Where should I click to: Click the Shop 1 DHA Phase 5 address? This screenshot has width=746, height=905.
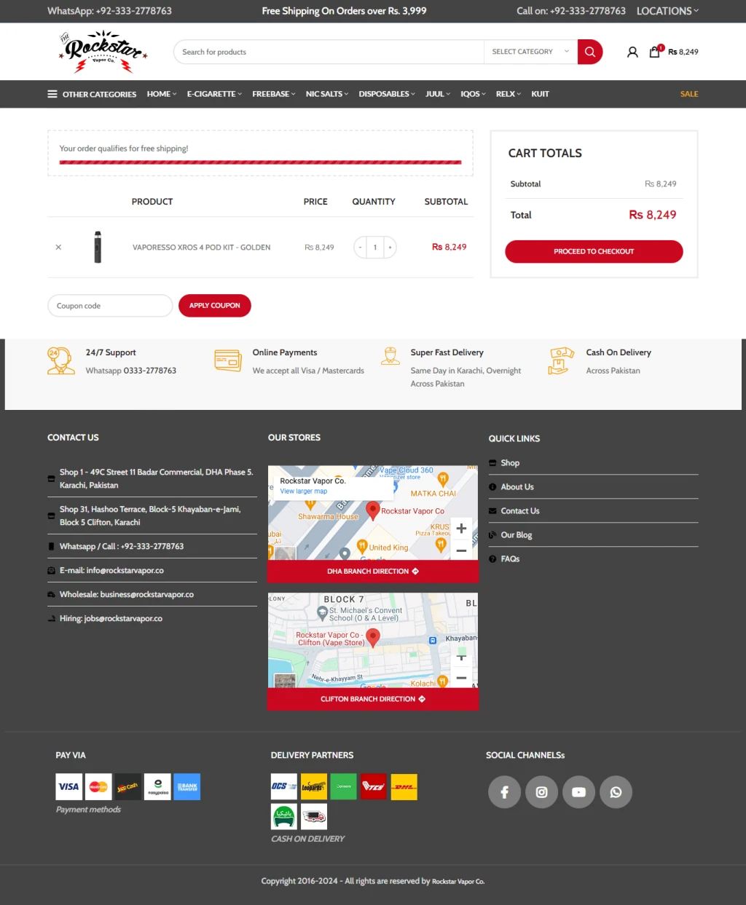(x=157, y=478)
